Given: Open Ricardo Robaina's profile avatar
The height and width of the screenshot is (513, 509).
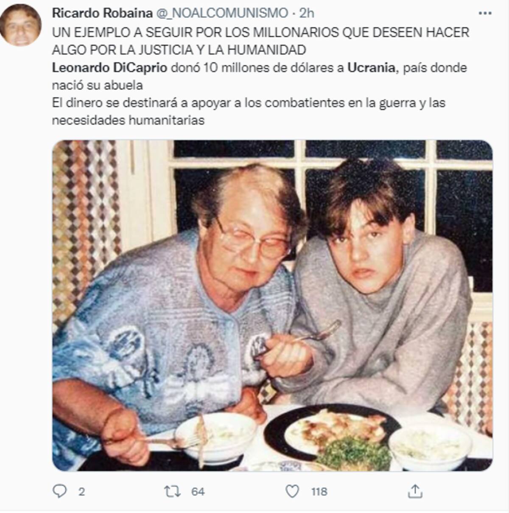Looking at the screenshot, I should [x=21, y=25].
